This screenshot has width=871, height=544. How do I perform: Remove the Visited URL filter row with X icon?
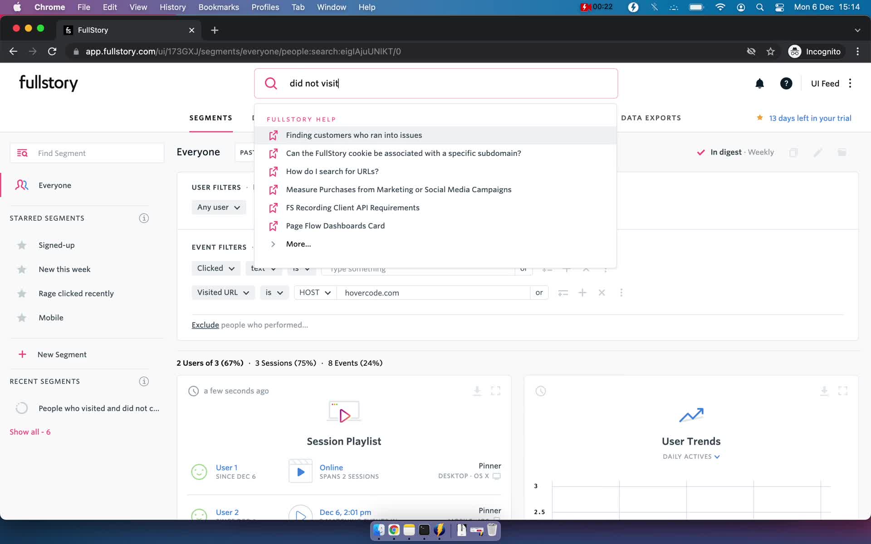point(602,293)
